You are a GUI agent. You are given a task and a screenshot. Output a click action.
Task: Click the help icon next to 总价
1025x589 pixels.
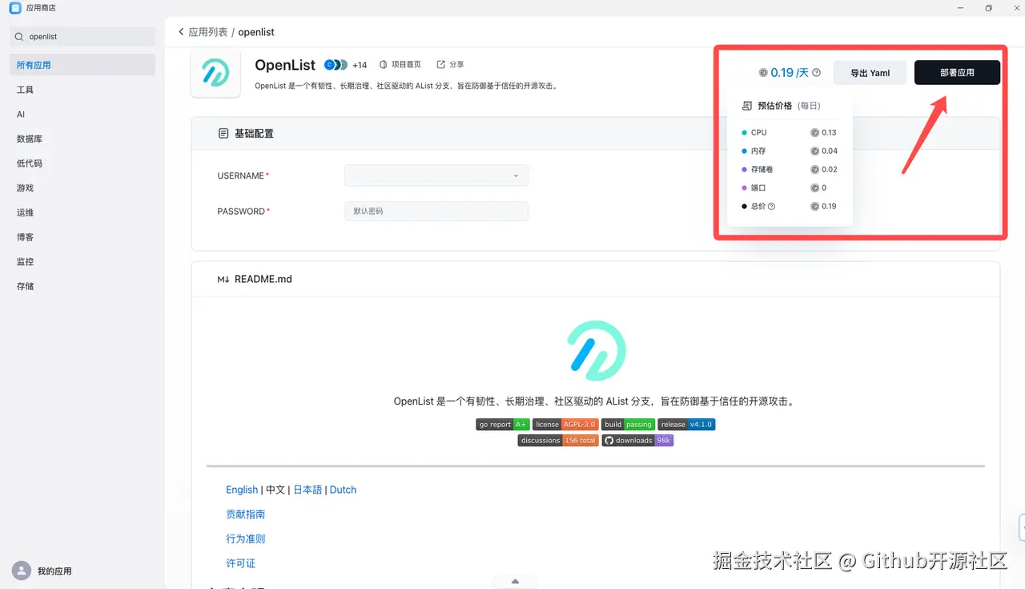point(772,207)
